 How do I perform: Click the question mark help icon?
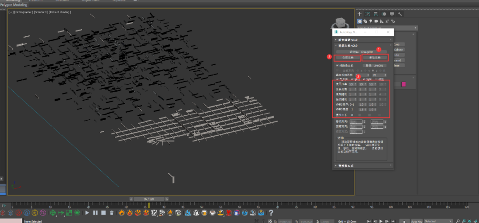(x=271, y=213)
